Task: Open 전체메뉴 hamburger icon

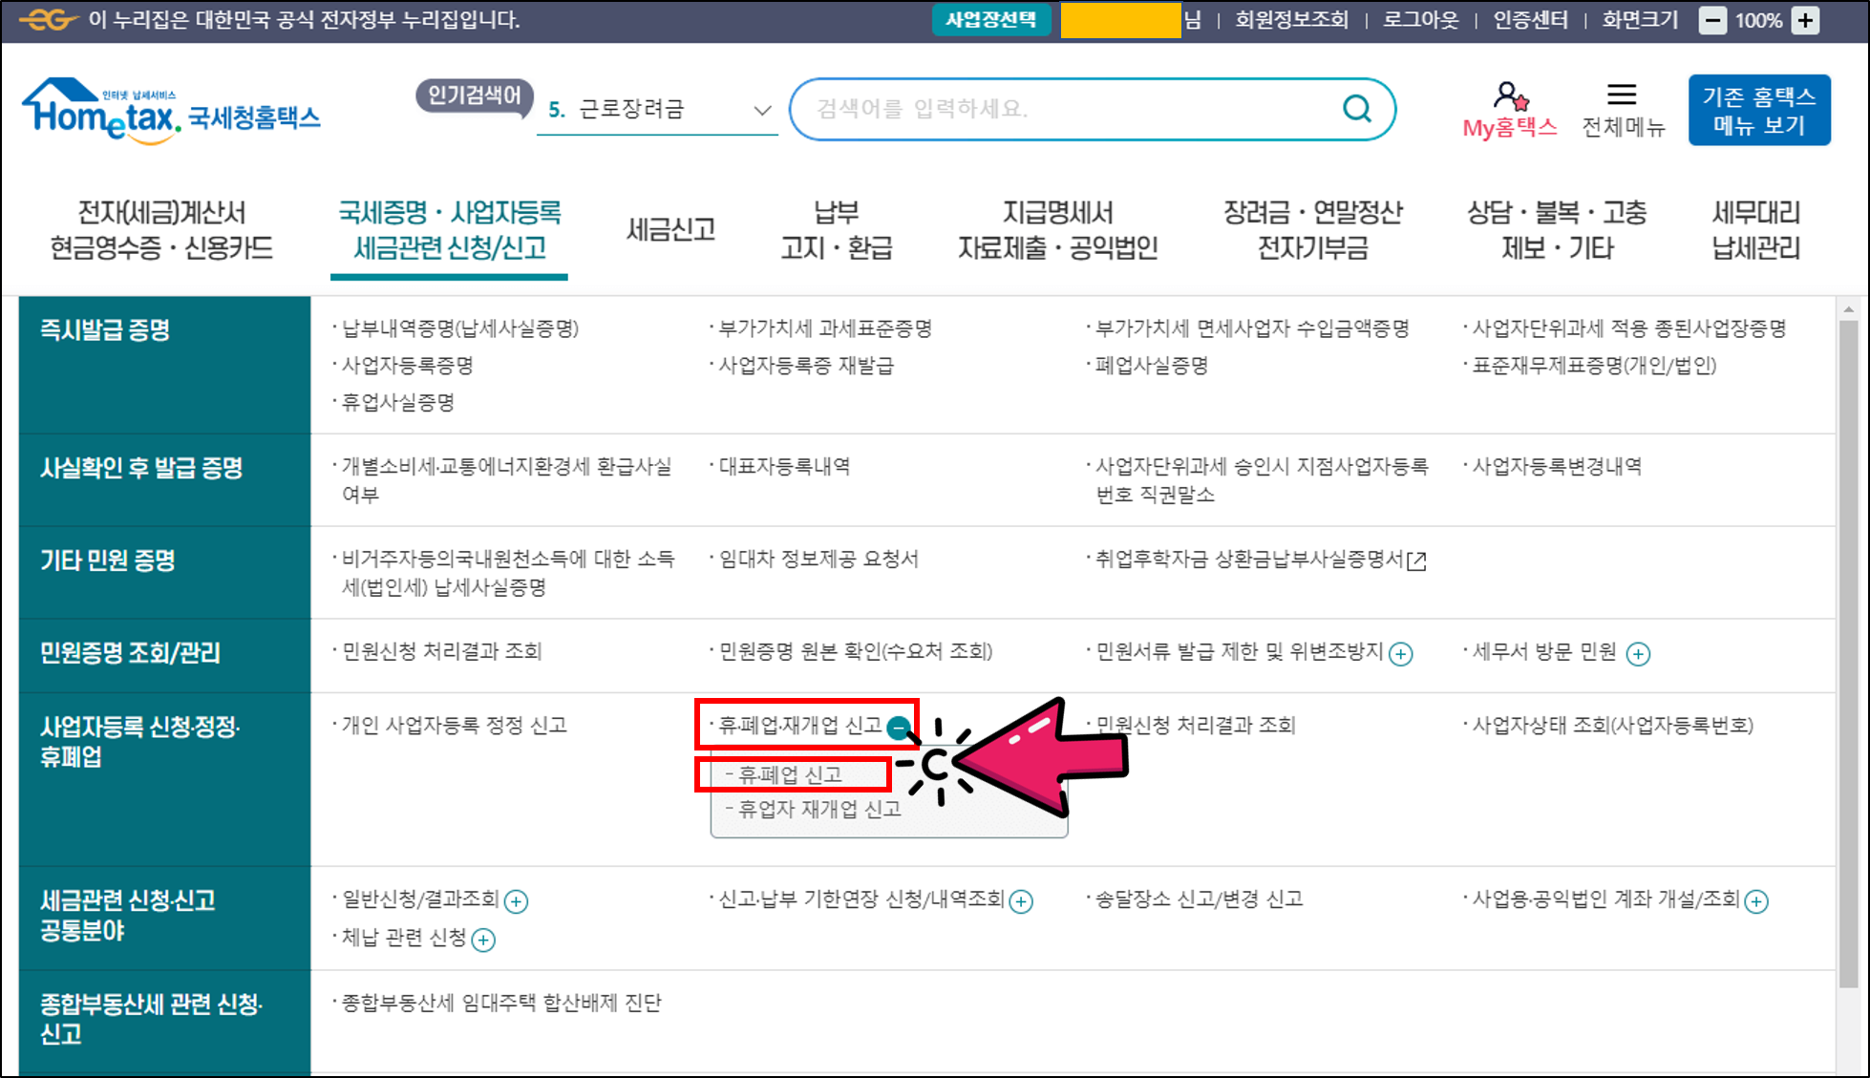Action: pyautogui.click(x=1622, y=95)
